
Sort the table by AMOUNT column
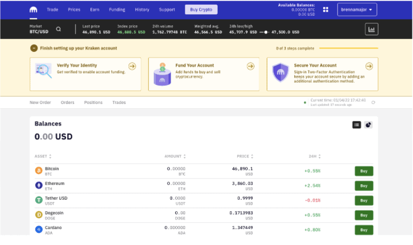click(175, 156)
